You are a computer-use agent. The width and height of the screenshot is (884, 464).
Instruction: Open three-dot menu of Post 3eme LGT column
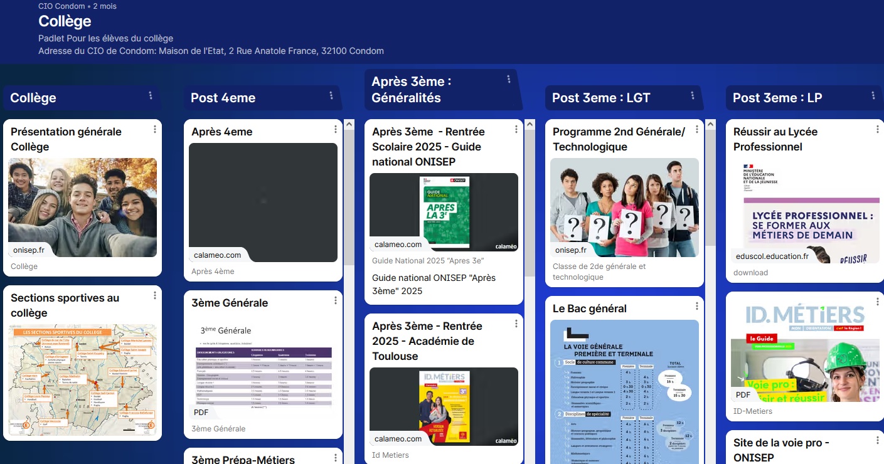pos(693,96)
